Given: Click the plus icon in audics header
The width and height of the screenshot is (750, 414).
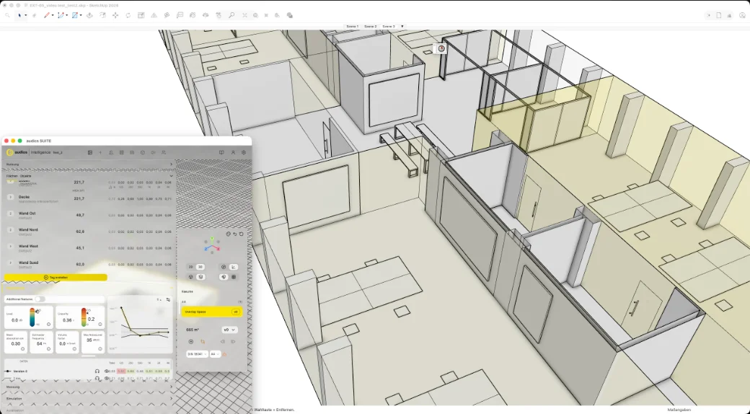Looking at the screenshot, I should click(x=100, y=153).
